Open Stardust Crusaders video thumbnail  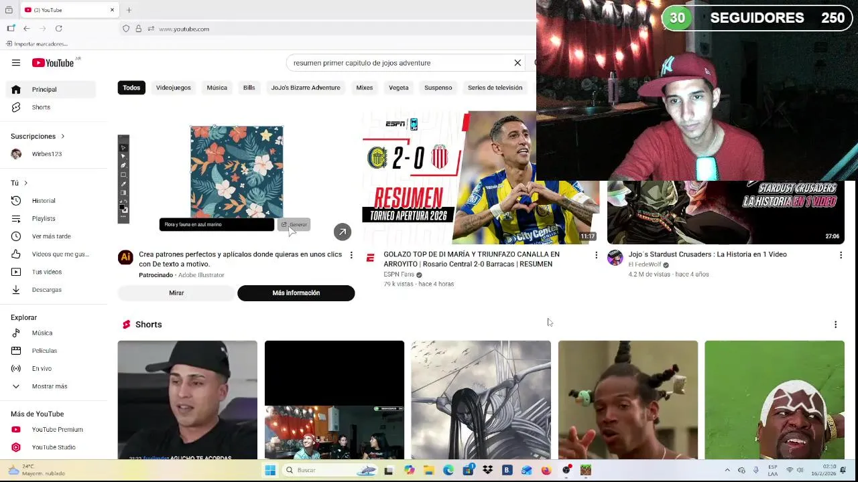coord(725,212)
